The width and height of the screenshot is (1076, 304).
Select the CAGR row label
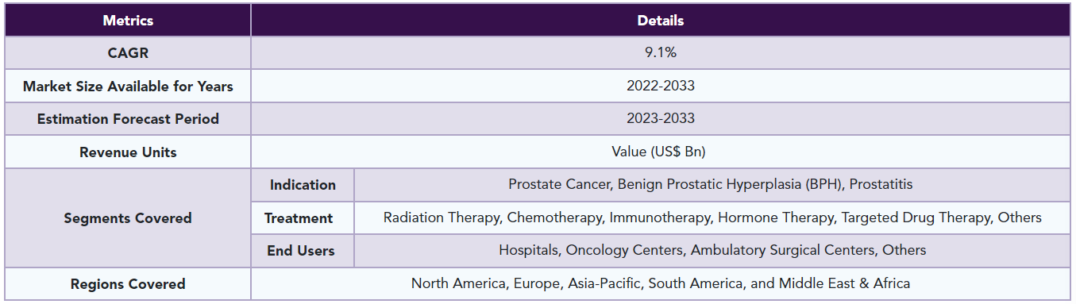pyautogui.click(x=128, y=53)
